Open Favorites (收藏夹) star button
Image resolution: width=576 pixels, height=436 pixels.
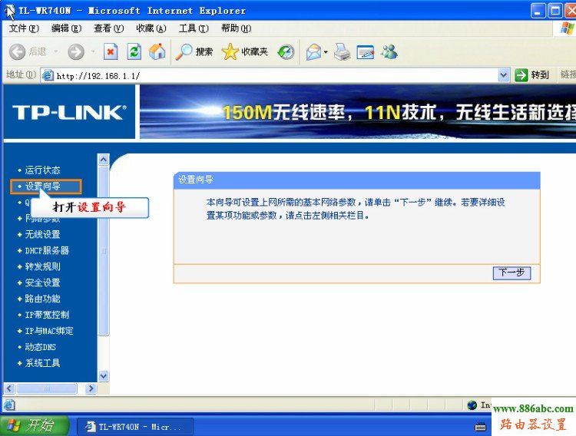245,51
